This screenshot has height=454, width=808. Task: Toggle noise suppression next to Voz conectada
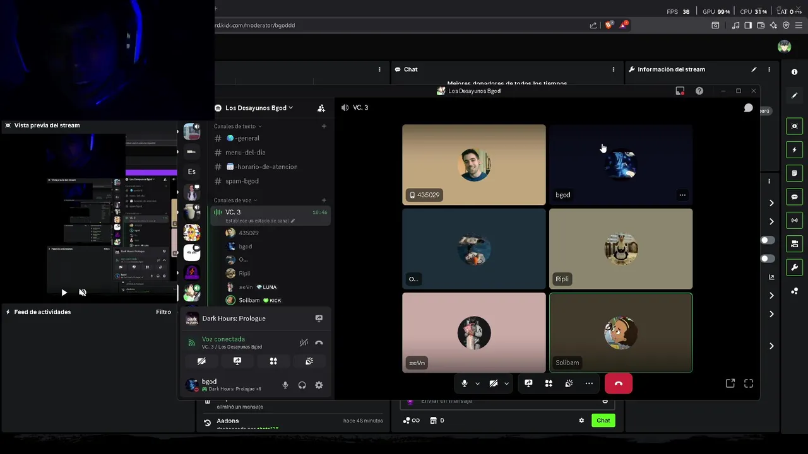coord(304,343)
